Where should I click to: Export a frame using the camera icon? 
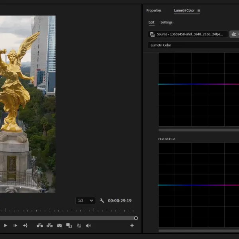(59, 225)
